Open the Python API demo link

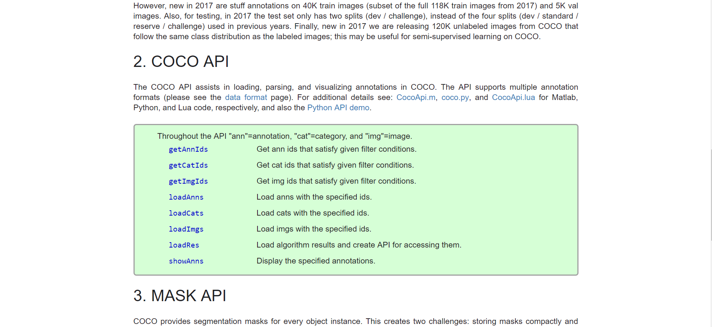(x=338, y=108)
